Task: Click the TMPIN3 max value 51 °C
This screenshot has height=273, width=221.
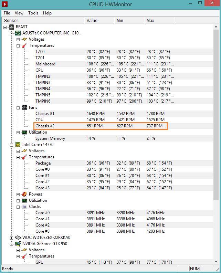Action: pos(159,83)
